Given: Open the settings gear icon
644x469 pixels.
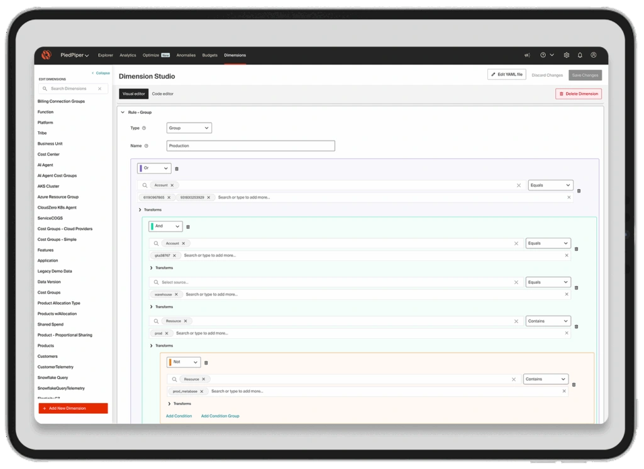Looking at the screenshot, I should [567, 55].
